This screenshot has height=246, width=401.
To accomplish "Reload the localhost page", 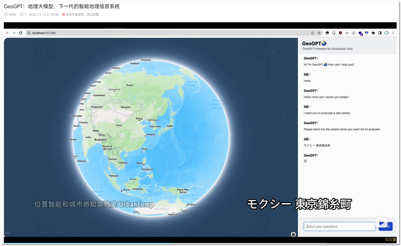I will click(x=21, y=33).
